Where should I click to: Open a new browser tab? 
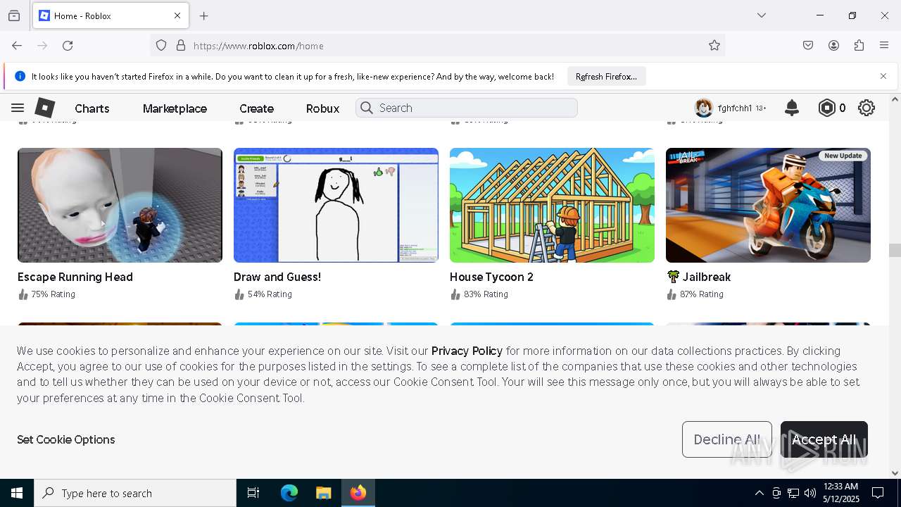[203, 15]
